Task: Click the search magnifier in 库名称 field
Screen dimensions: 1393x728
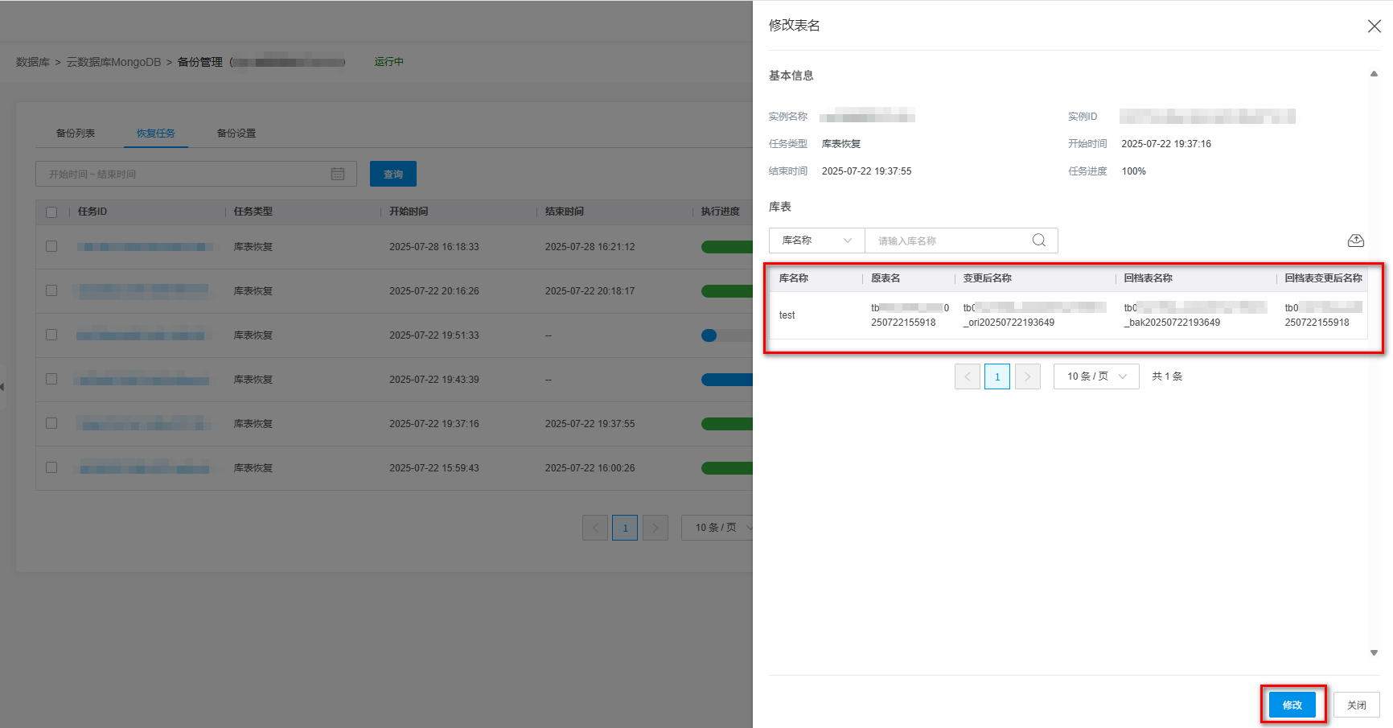Action: [x=1038, y=241]
